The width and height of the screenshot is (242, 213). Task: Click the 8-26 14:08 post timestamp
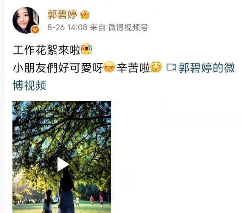coord(67,27)
